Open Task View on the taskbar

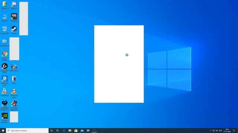[x=58, y=130]
